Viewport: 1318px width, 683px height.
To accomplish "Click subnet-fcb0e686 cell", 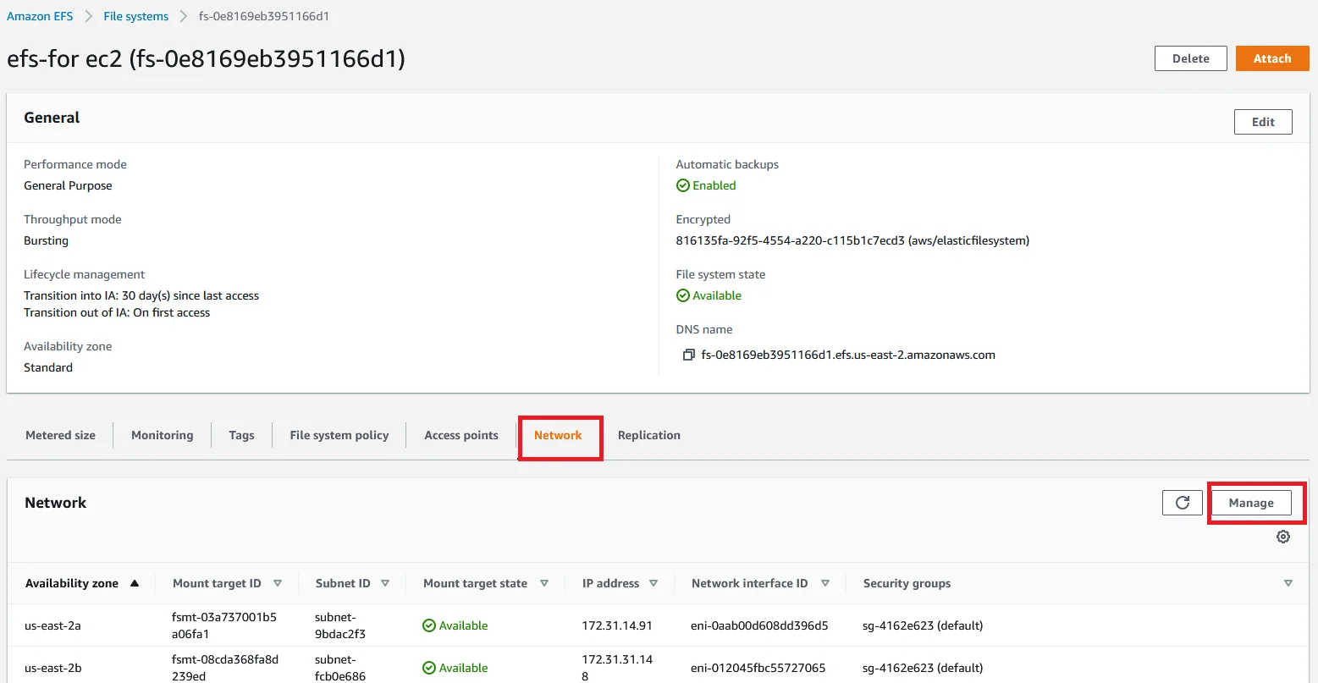I will (340, 667).
